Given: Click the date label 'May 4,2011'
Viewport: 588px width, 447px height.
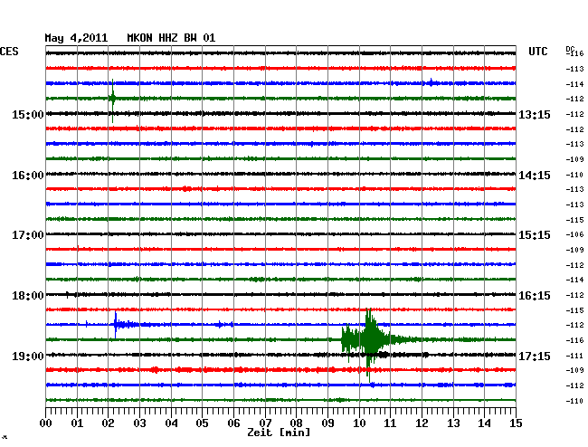Looking at the screenshot, I should tap(76, 38).
